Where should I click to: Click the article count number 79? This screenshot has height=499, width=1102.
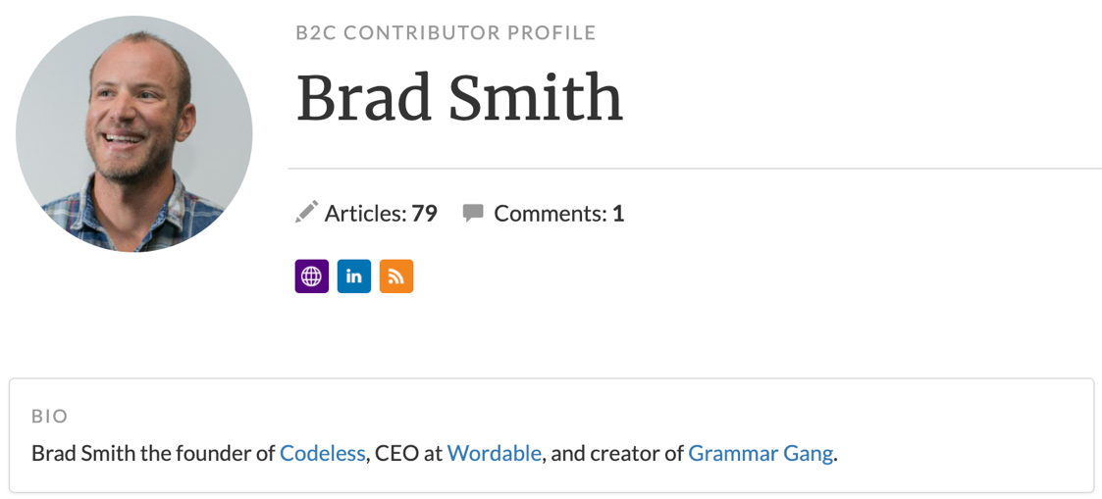(425, 213)
